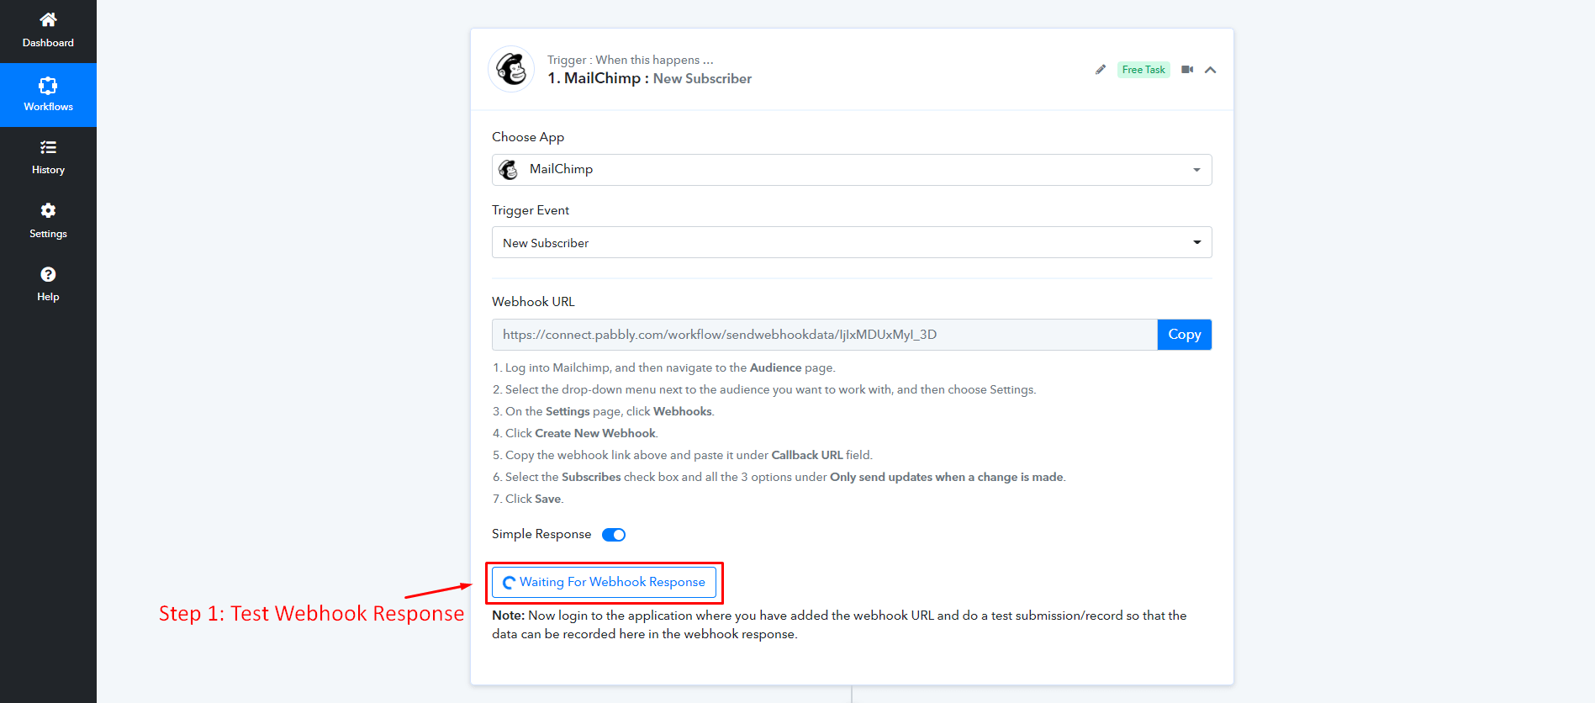Click the Free Task badge
This screenshot has height=703, width=1595.
coord(1143,70)
